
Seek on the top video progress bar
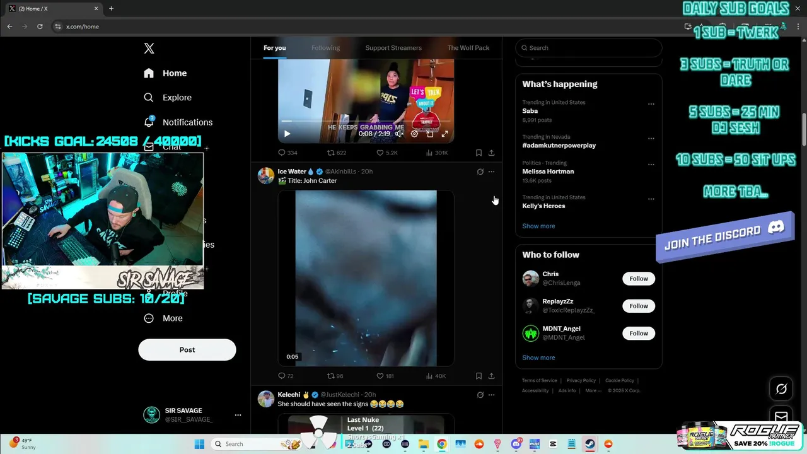coord(366,121)
